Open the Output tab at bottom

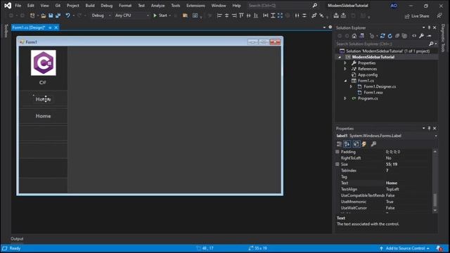[17, 239]
